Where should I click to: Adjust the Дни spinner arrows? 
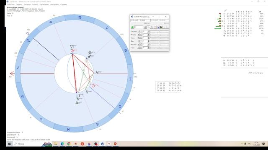point(148,41)
